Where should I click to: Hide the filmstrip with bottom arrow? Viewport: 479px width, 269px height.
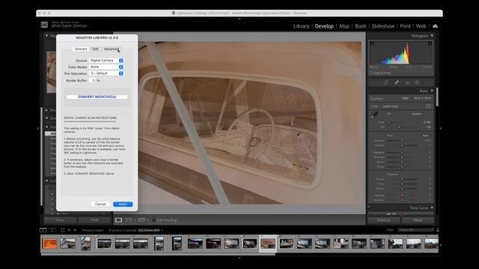coord(239,258)
